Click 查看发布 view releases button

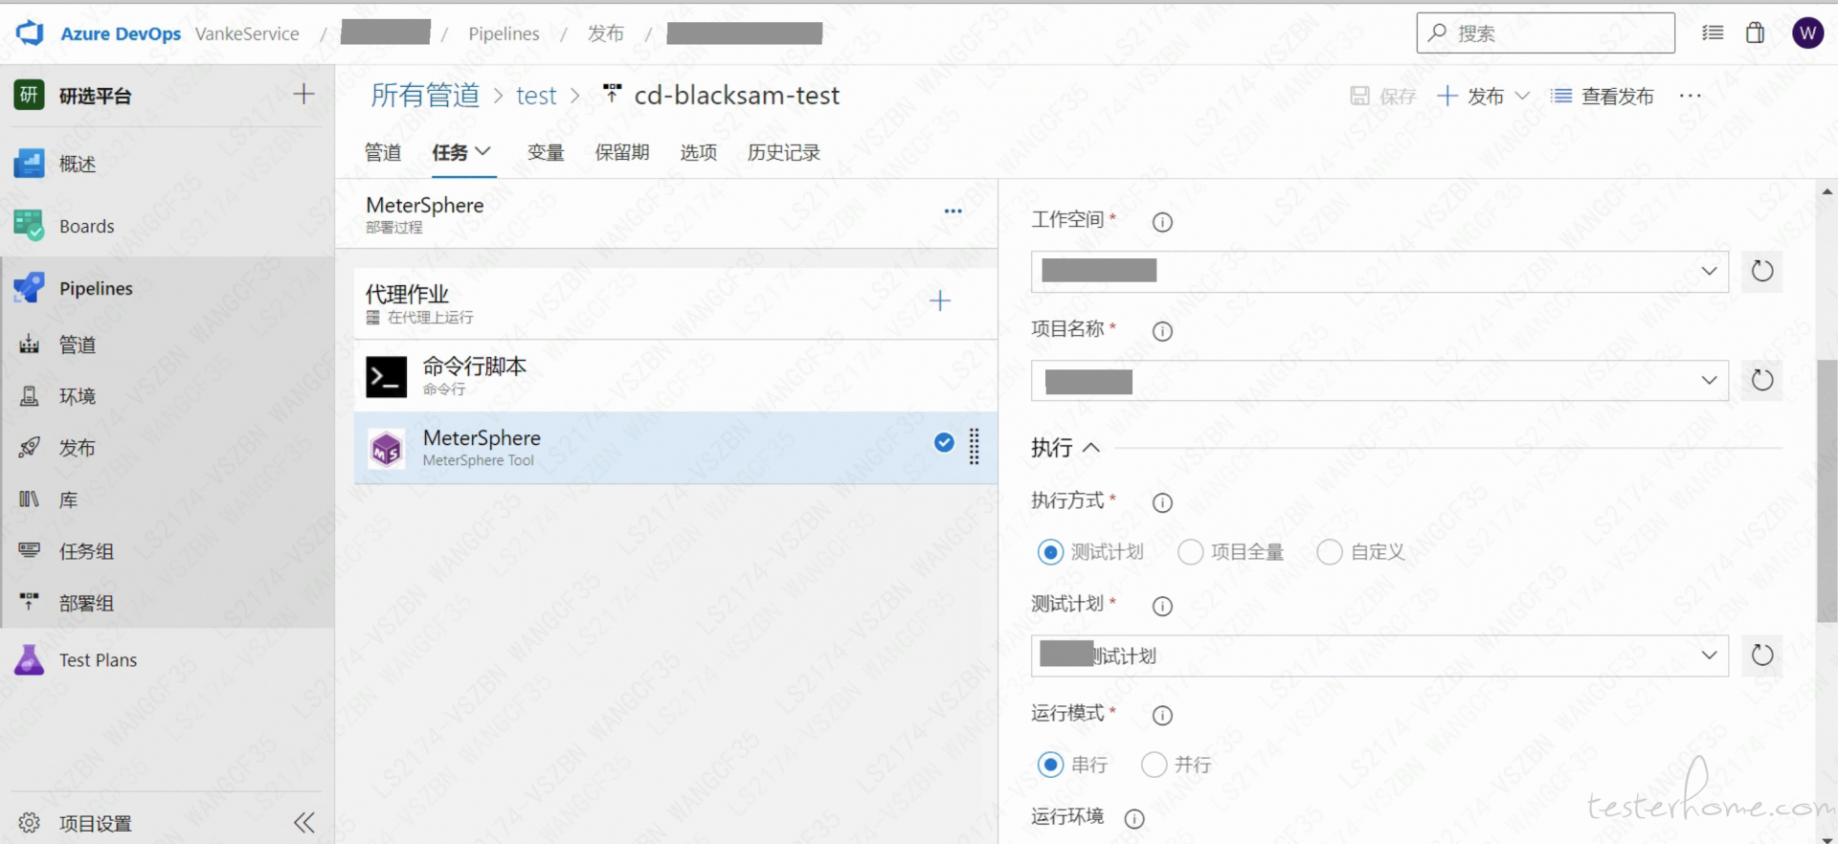point(1603,96)
